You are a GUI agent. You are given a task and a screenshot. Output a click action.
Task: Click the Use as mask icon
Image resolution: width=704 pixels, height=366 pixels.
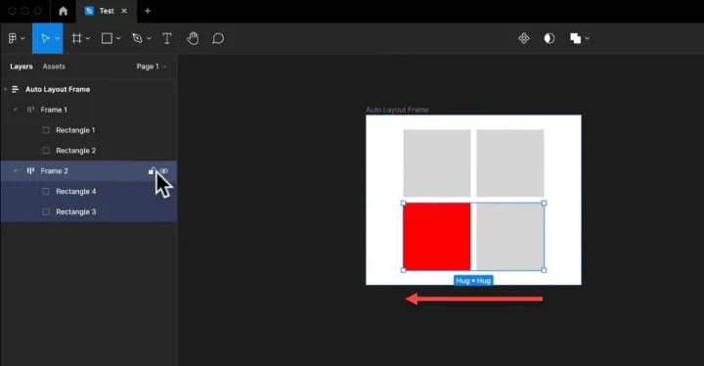coord(550,39)
